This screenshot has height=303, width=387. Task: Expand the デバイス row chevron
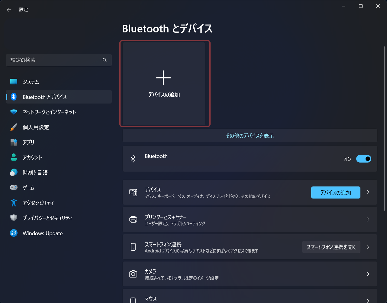tap(368, 192)
